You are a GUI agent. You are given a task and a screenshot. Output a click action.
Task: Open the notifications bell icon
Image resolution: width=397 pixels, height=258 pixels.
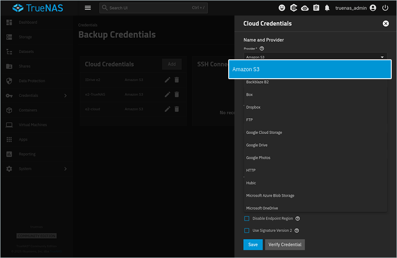[x=327, y=8]
